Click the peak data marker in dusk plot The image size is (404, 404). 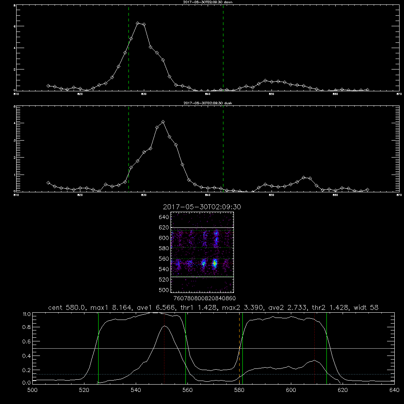click(x=163, y=122)
